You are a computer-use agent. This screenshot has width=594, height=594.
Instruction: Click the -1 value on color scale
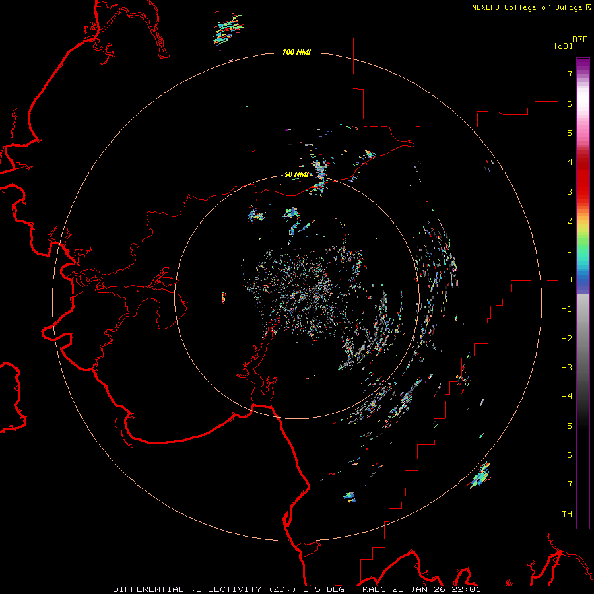tap(567, 309)
